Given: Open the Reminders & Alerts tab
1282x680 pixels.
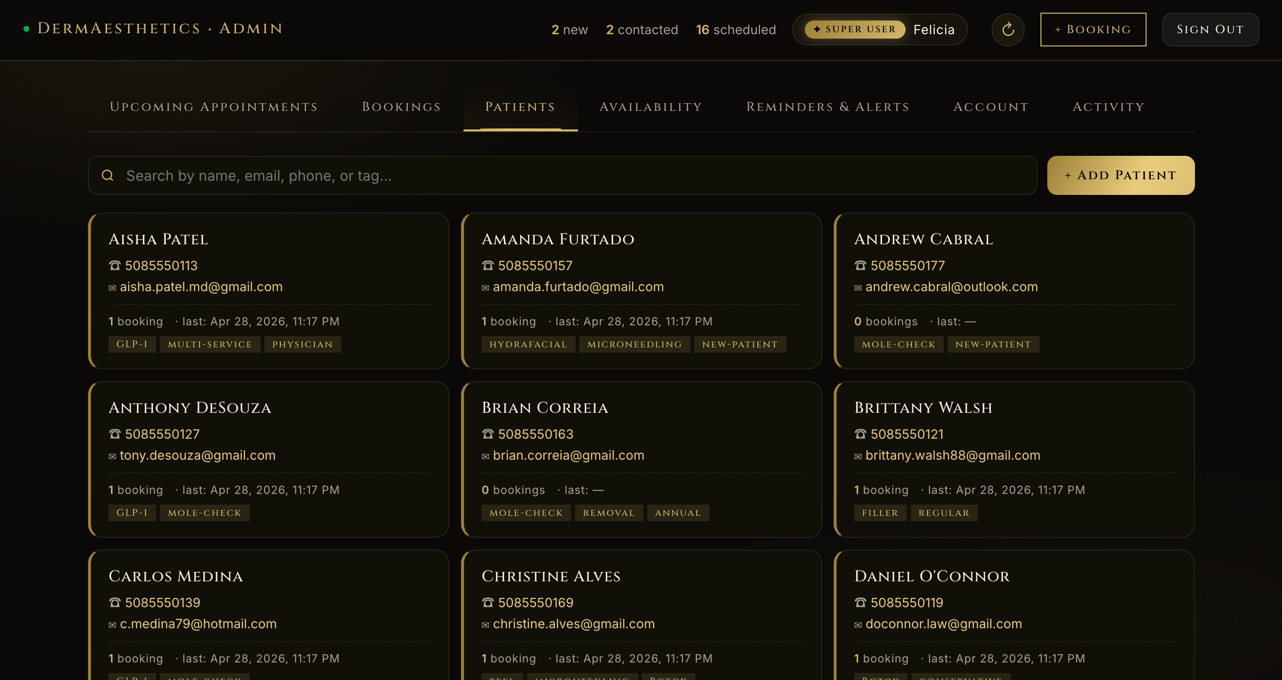Looking at the screenshot, I should tap(828, 106).
